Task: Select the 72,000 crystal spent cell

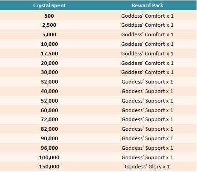Action: [x=49, y=119]
